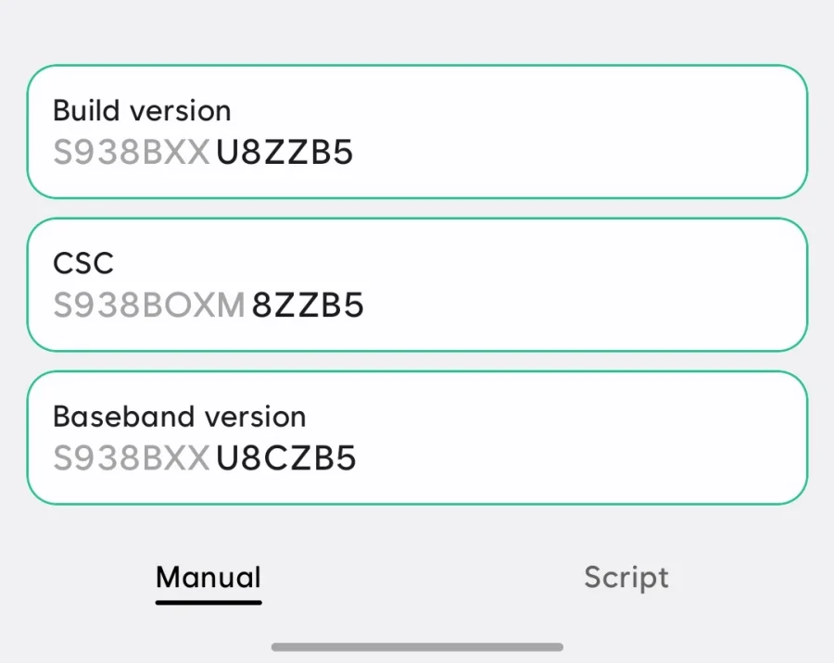Tap the S938BXX prefix in Build version
The image size is (834, 663).
130,151
